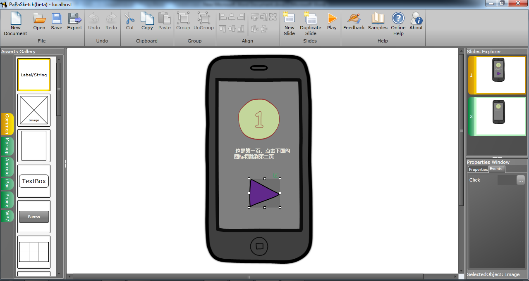529x281 pixels.
Task: Open the Properties tab
Action: point(478,170)
